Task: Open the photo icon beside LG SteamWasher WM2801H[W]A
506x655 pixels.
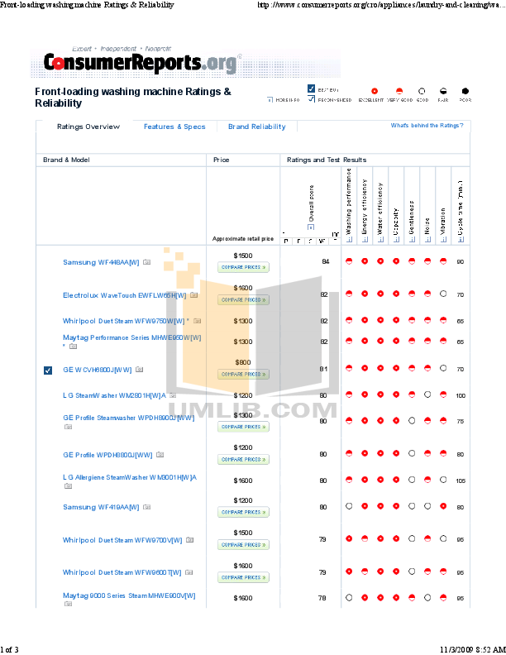Action: [173, 395]
